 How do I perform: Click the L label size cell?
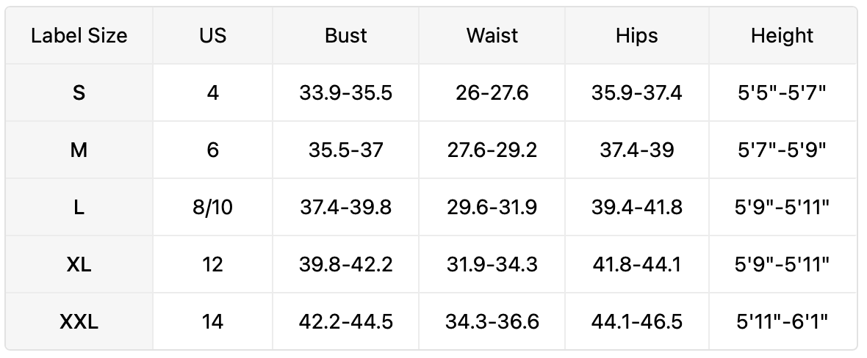[x=79, y=208]
